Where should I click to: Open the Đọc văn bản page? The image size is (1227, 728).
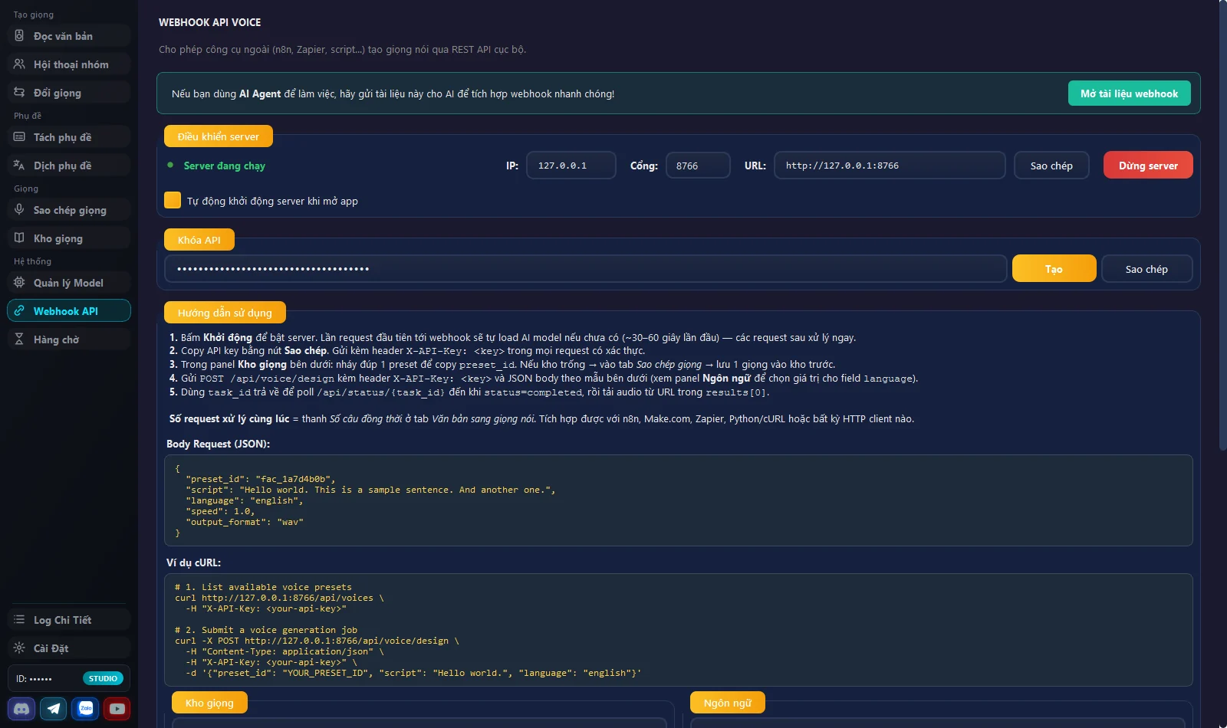click(x=69, y=36)
